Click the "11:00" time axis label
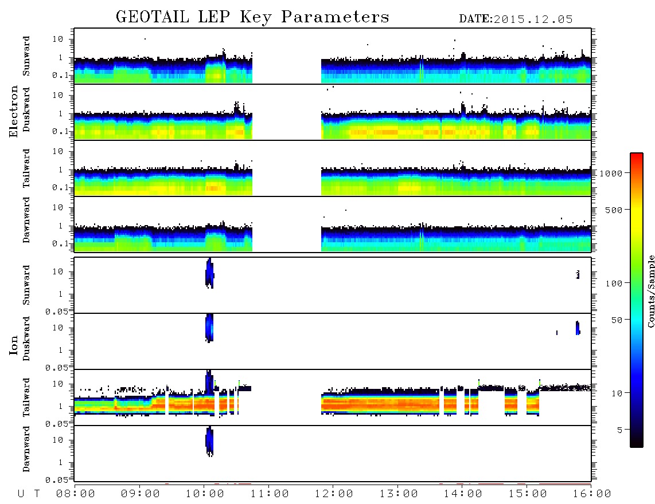 click(270, 494)
